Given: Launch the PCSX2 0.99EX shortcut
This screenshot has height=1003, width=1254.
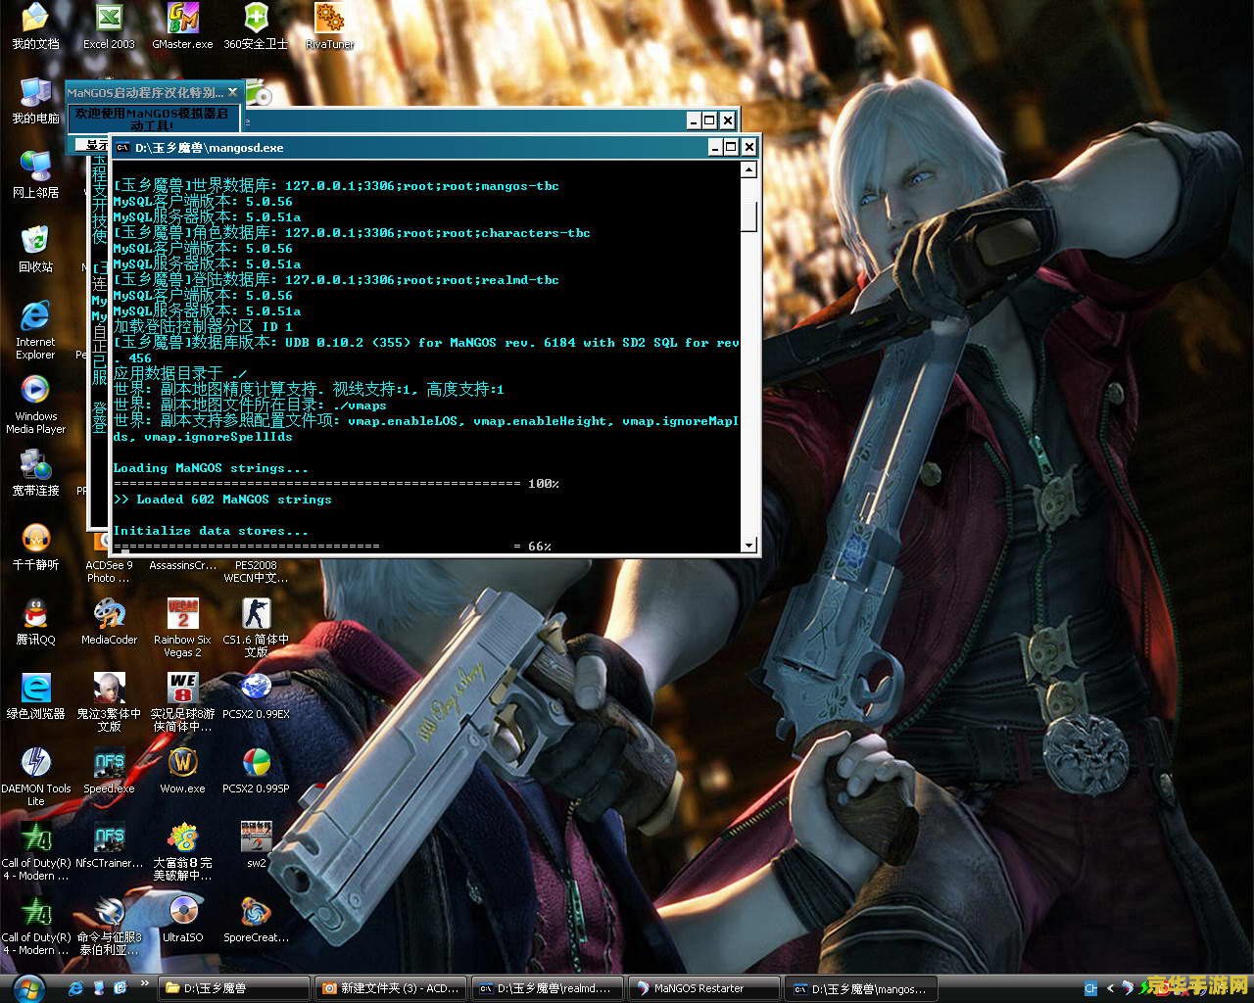Looking at the screenshot, I should coord(256,695).
